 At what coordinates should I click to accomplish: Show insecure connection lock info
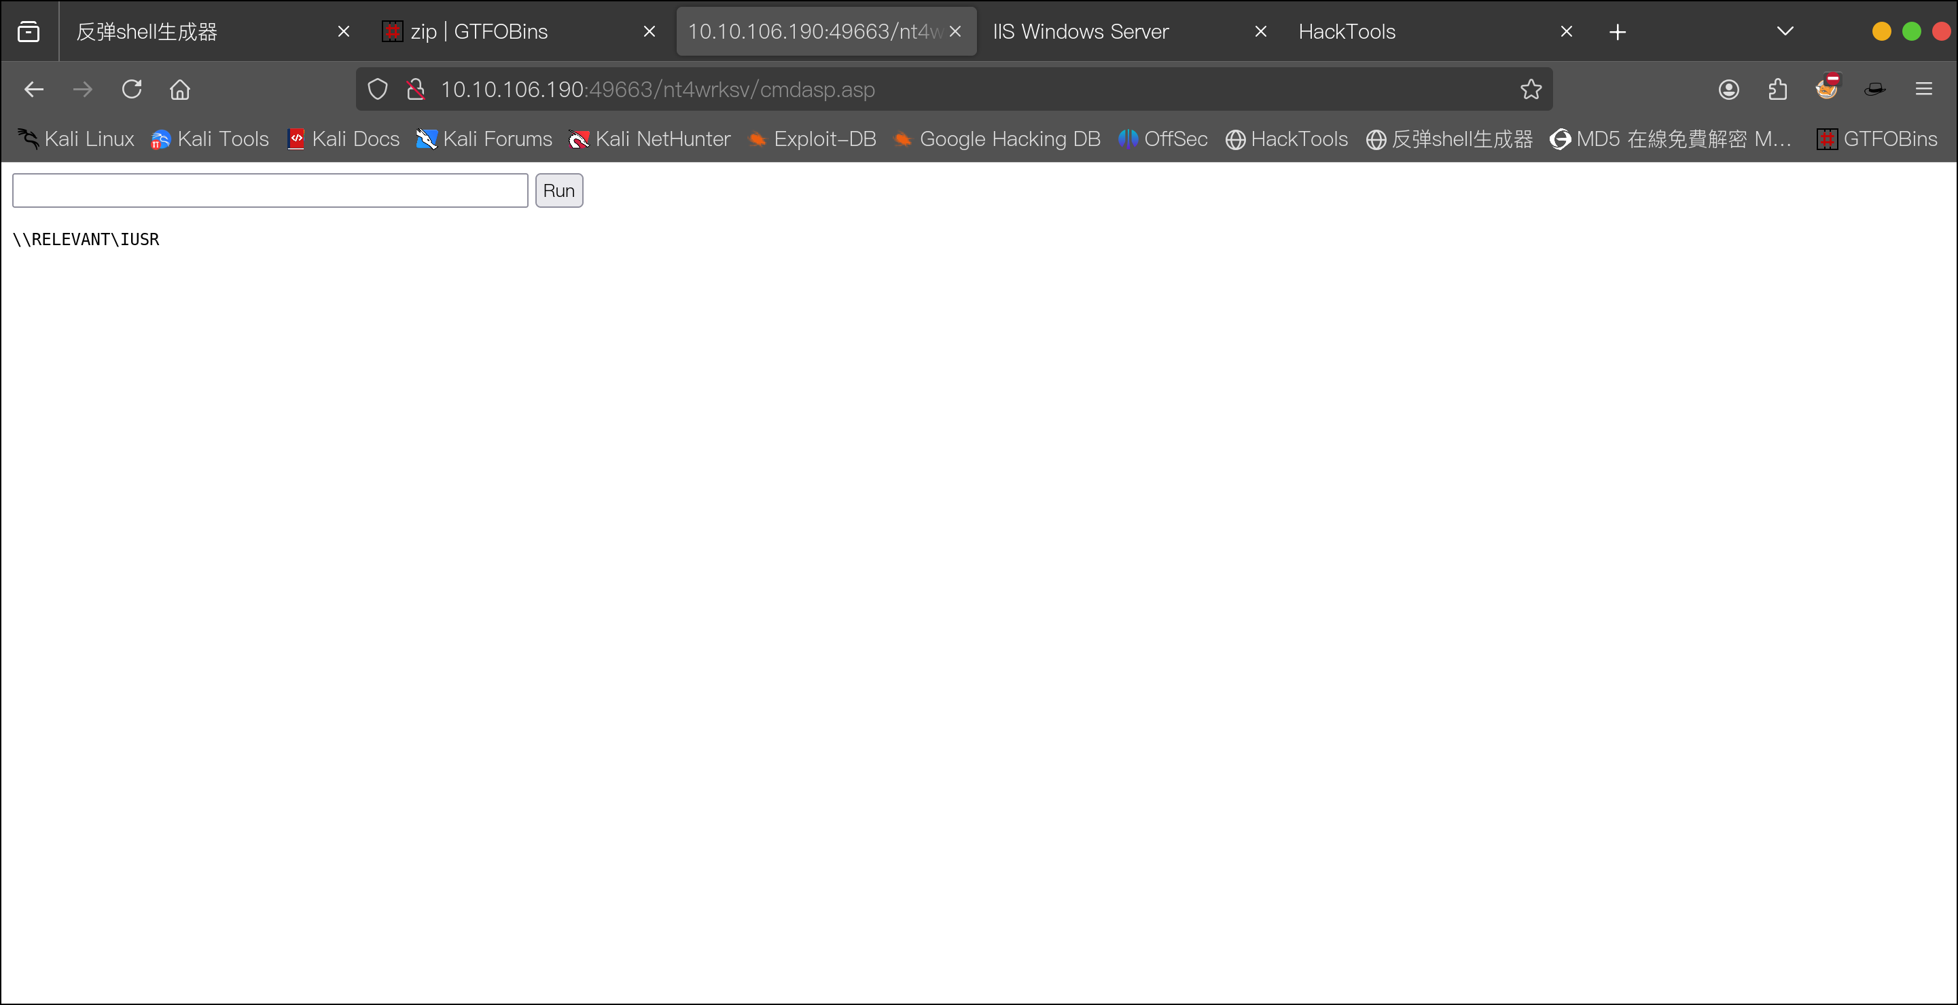(x=415, y=90)
